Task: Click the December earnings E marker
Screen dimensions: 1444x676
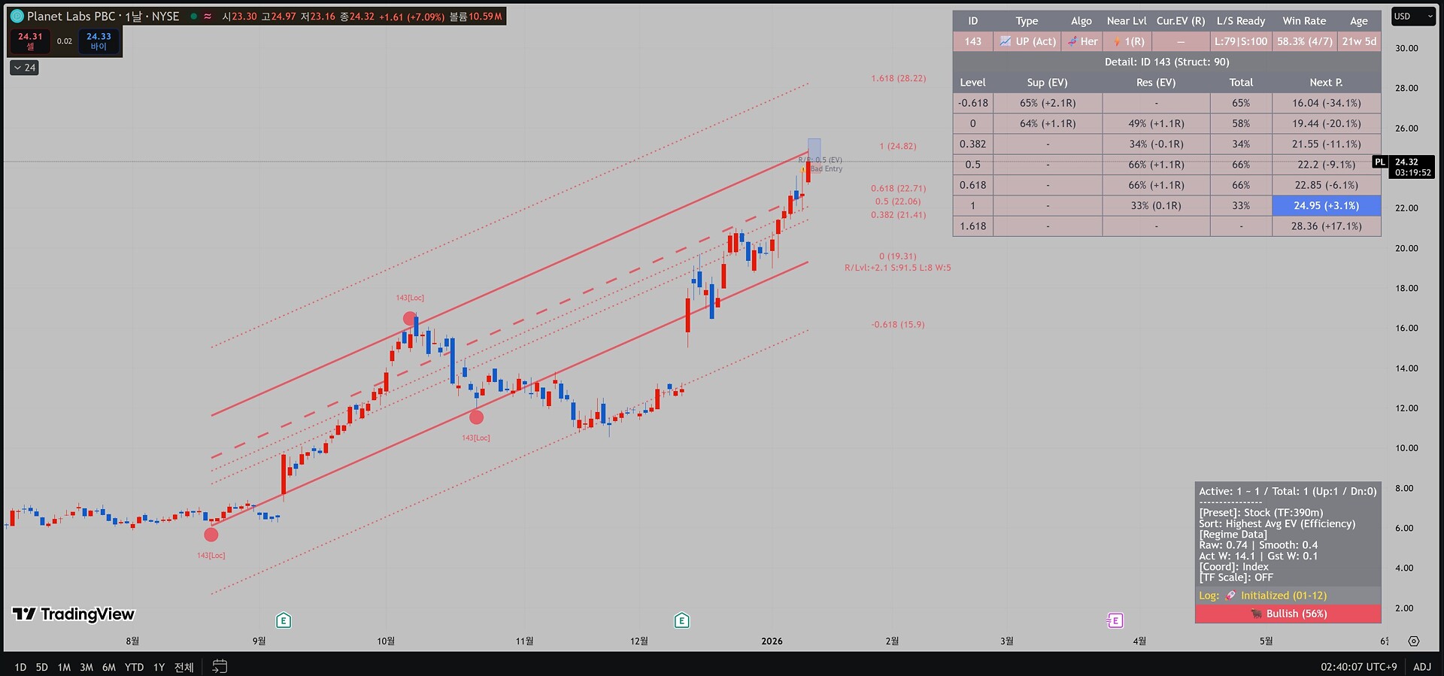Action: (681, 620)
